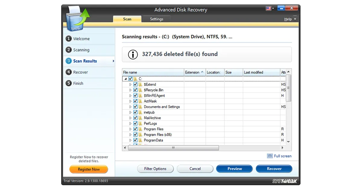362x190 pixels.
Task: Click the $WinREAgent folder icon
Action: click(141, 96)
